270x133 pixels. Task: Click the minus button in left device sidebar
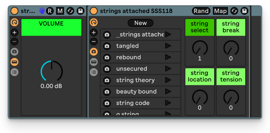click(x=14, y=41)
